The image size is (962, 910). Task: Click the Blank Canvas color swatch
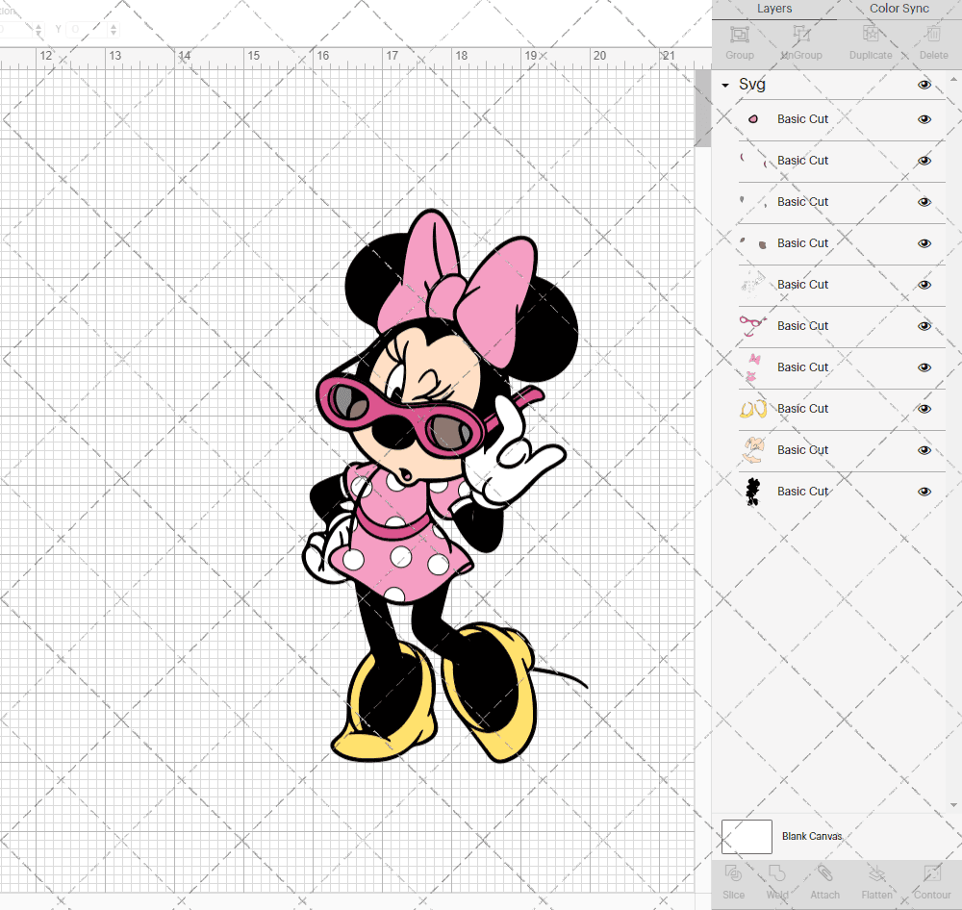point(747,836)
